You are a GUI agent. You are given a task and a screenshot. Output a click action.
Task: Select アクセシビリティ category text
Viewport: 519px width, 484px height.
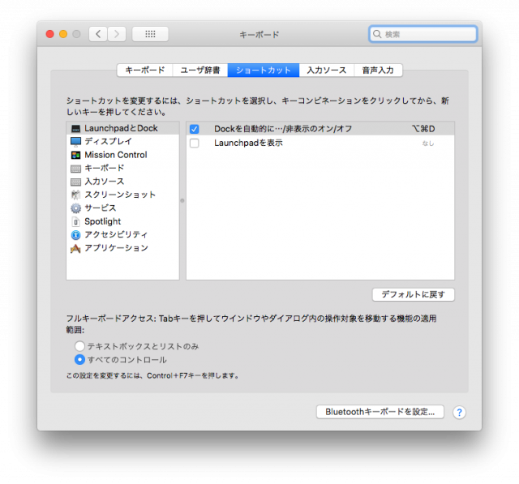point(116,234)
